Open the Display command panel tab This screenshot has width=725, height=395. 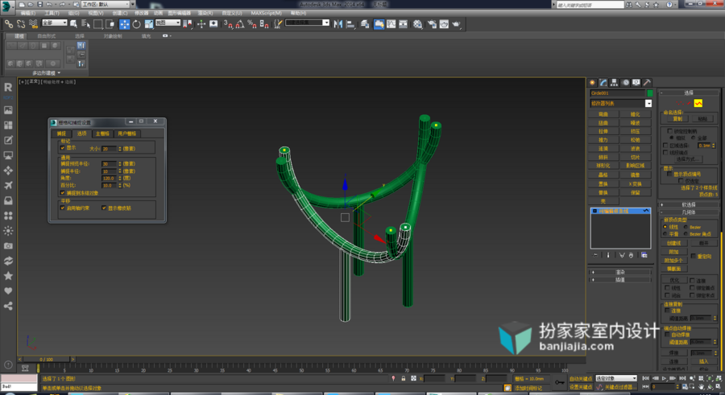tap(636, 82)
